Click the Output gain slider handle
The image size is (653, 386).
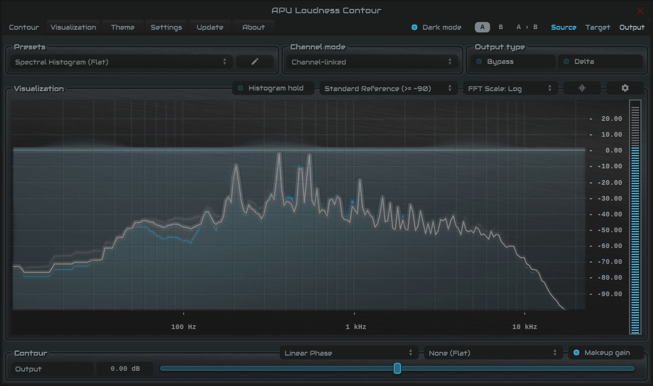point(397,368)
